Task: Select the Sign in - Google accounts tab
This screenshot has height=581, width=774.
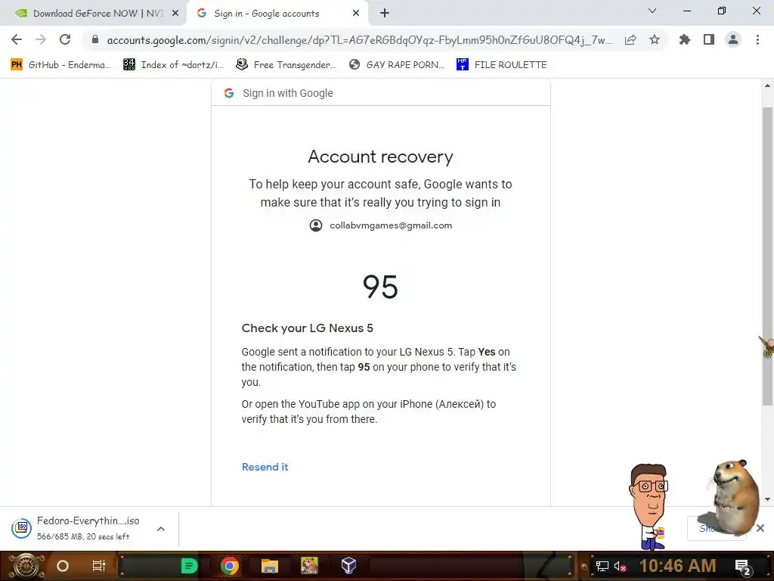Action: 277,14
